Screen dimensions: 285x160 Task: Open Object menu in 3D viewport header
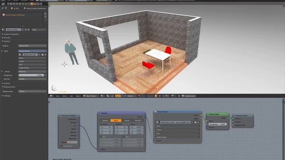point(78,96)
